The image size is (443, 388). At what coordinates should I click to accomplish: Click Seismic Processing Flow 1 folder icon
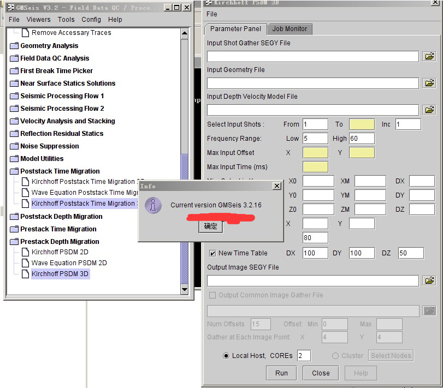pyautogui.click(x=14, y=96)
